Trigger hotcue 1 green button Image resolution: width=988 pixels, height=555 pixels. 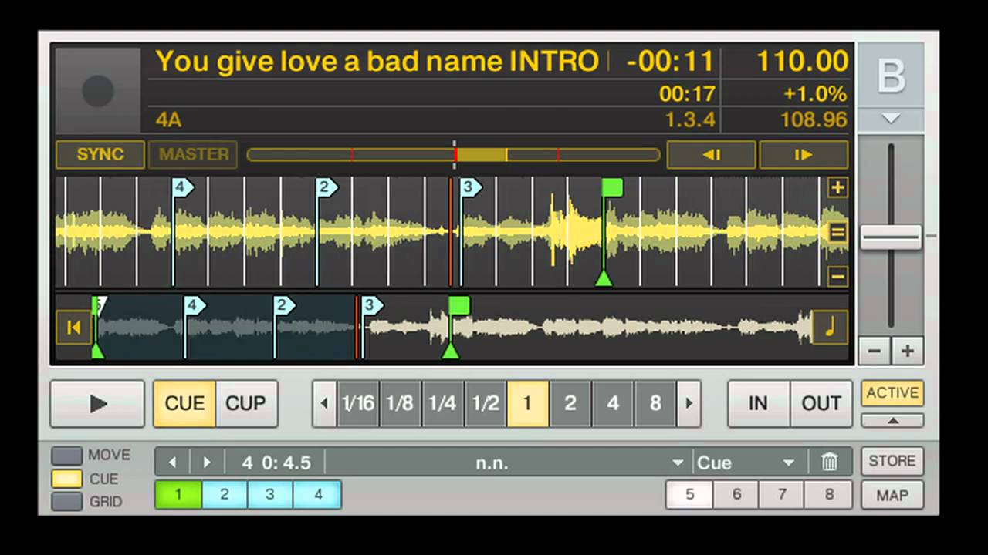(x=178, y=494)
